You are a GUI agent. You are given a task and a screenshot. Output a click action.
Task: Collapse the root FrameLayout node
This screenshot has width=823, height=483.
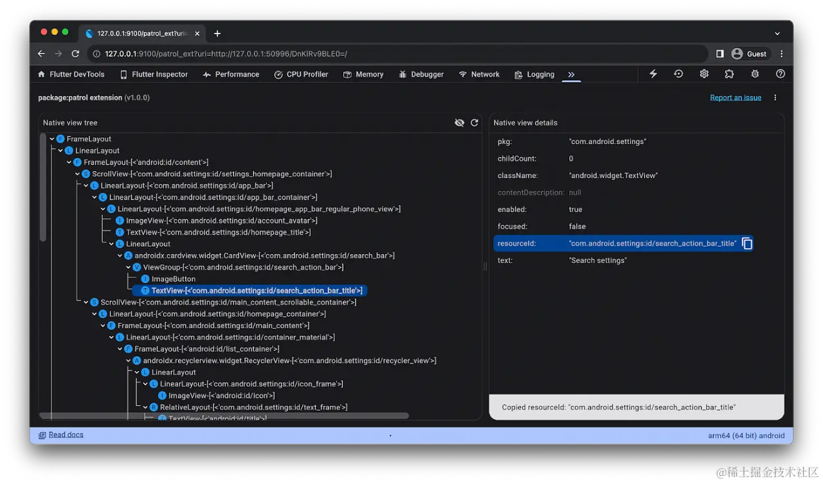coord(52,139)
